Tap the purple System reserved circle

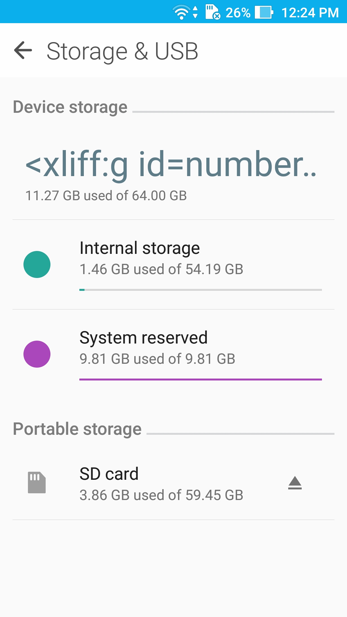click(x=37, y=354)
